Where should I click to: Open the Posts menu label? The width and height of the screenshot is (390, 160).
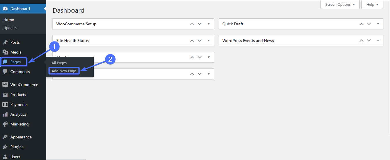point(15,42)
